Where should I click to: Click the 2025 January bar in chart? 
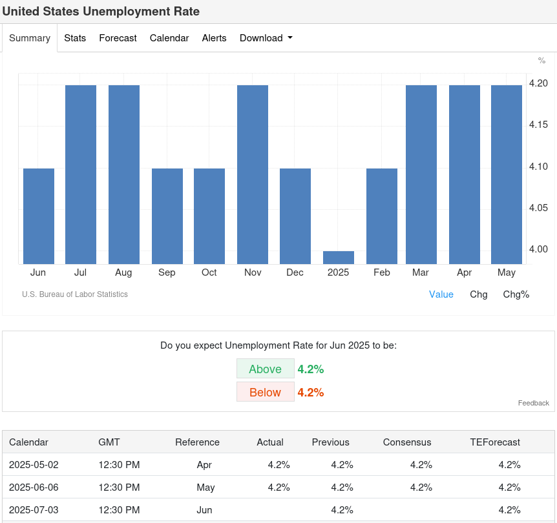pyautogui.click(x=339, y=258)
